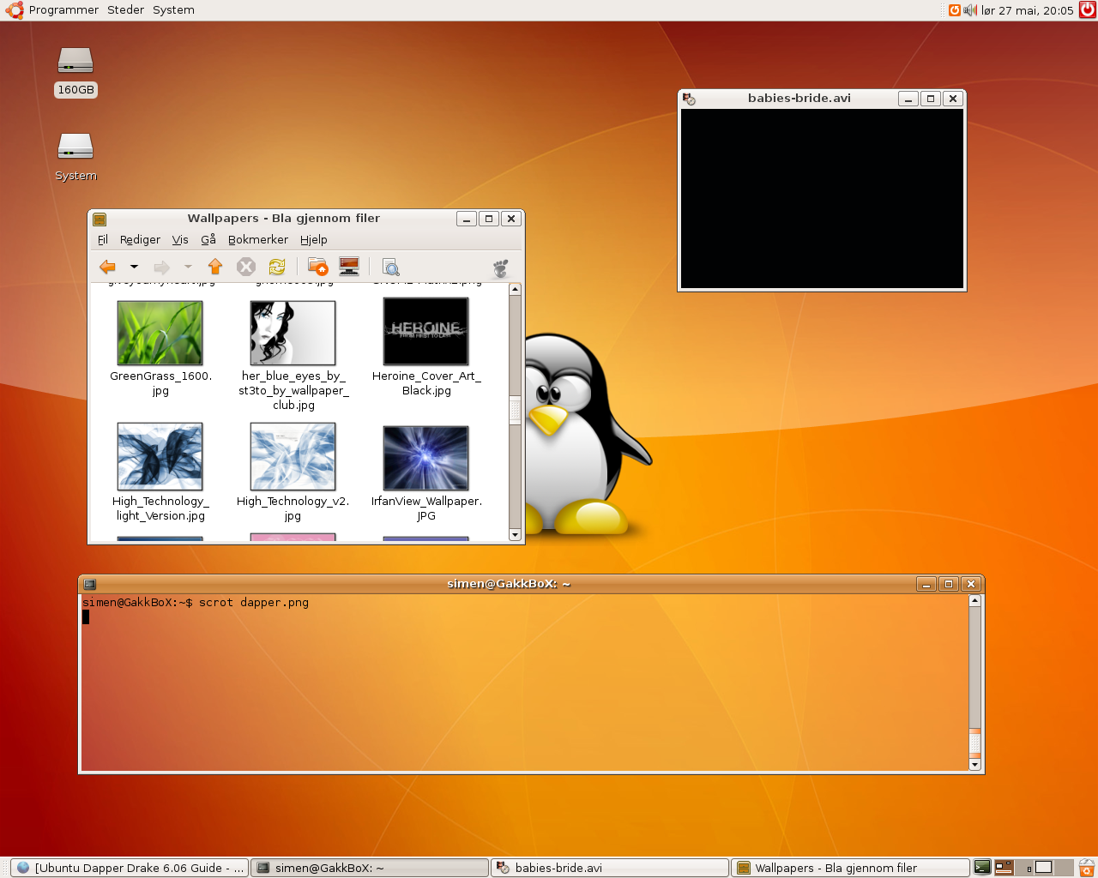Open the System drive desktop icon

pyautogui.click(x=75, y=146)
